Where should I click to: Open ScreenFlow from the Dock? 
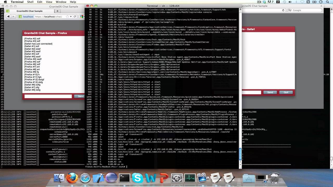203,178
